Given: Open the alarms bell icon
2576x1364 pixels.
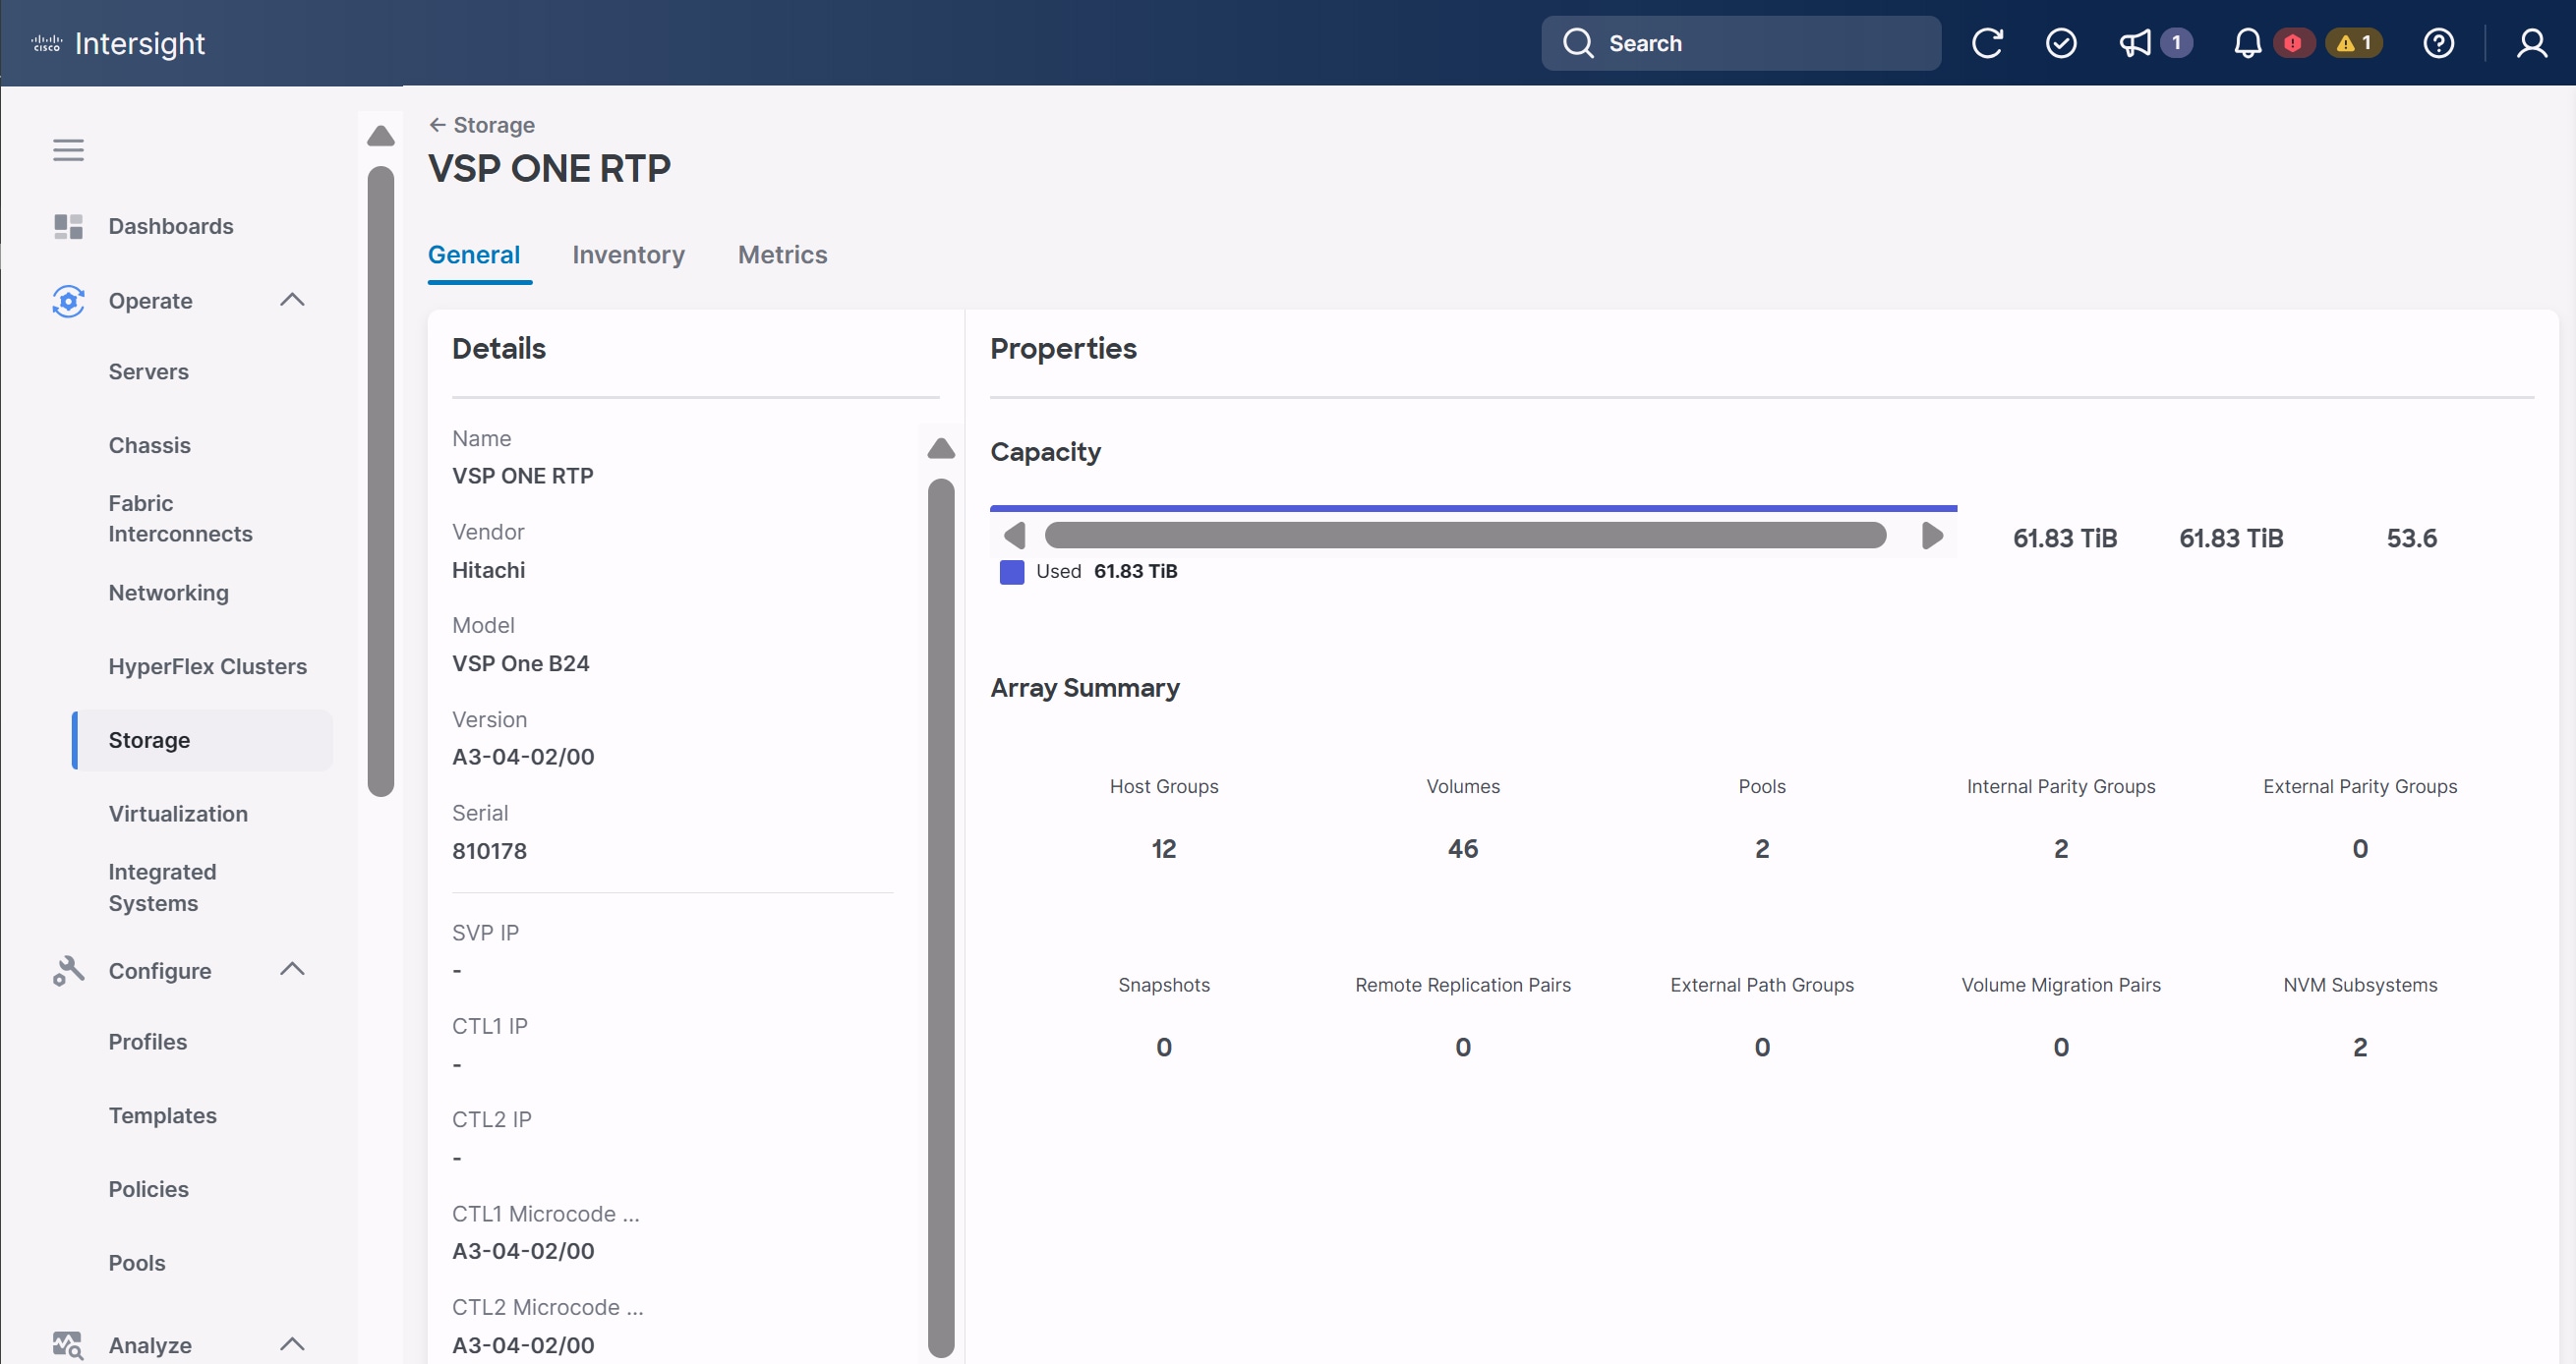Looking at the screenshot, I should pyautogui.click(x=2248, y=43).
